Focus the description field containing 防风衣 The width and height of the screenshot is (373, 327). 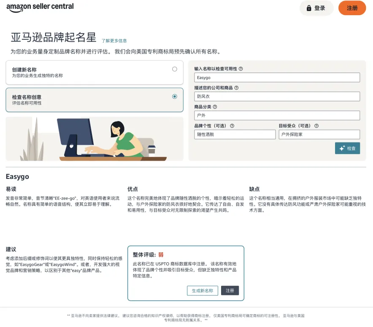tap(277, 97)
